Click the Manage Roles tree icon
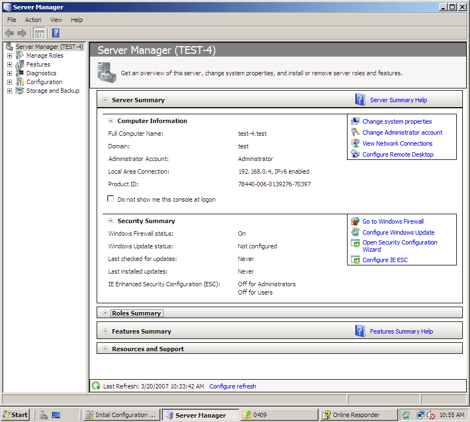470x422 pixels. click(20, 55)
